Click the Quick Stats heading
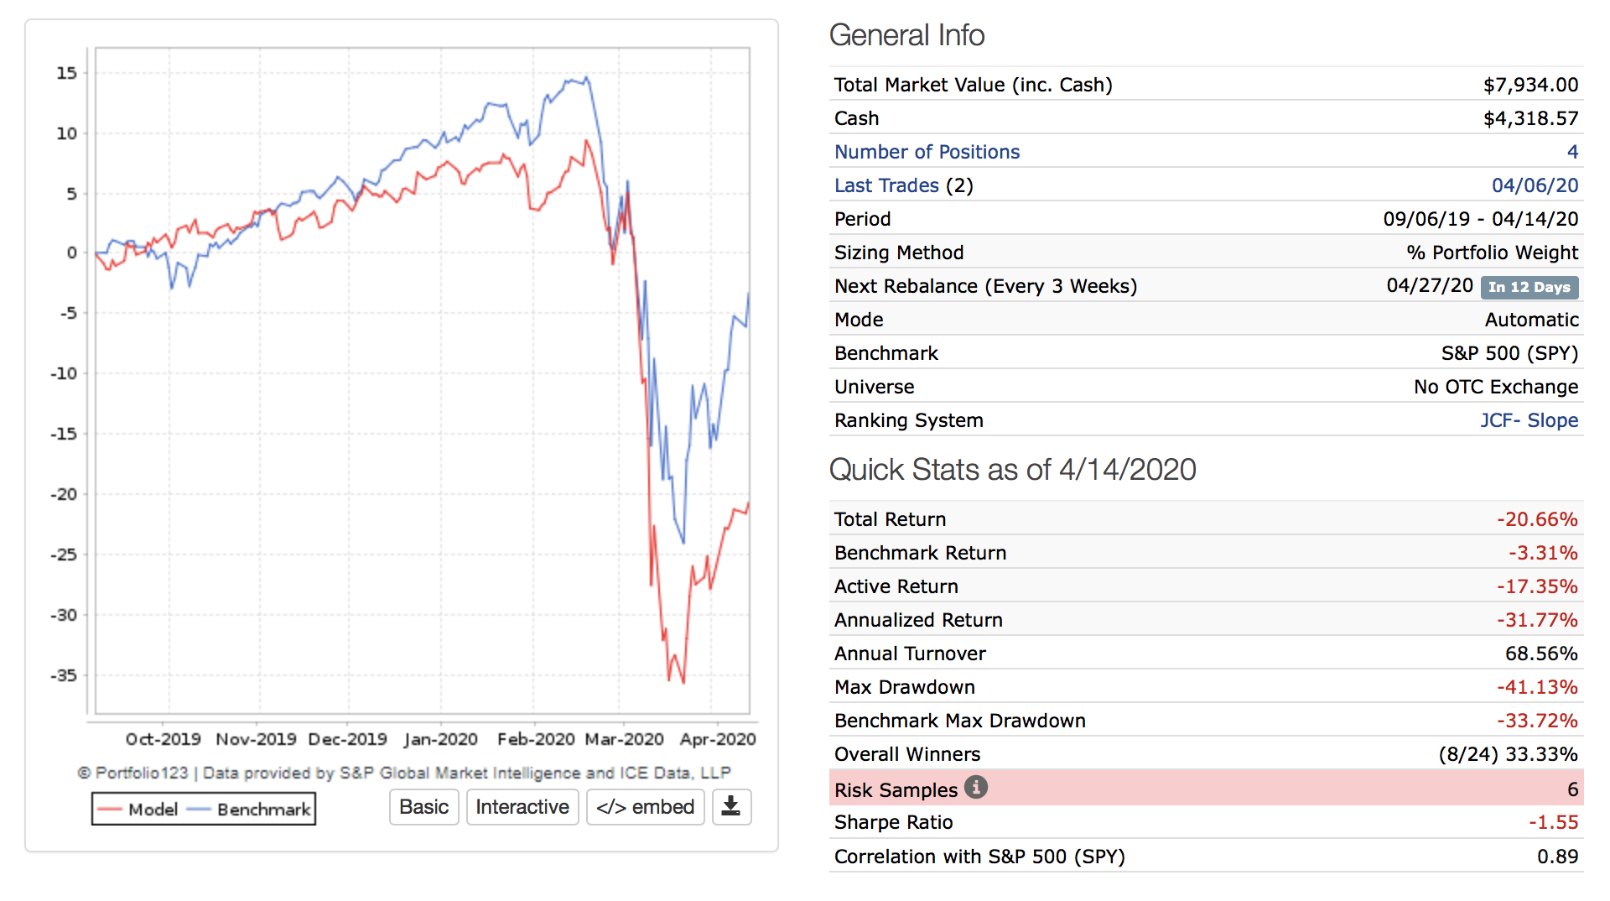 (1012, 470)
